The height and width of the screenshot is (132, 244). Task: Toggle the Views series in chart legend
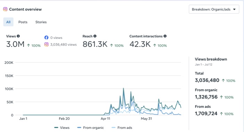point(62,127)
